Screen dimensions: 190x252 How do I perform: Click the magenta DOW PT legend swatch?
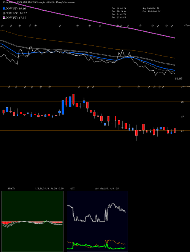pyautogui.click(x=4, y=18)
